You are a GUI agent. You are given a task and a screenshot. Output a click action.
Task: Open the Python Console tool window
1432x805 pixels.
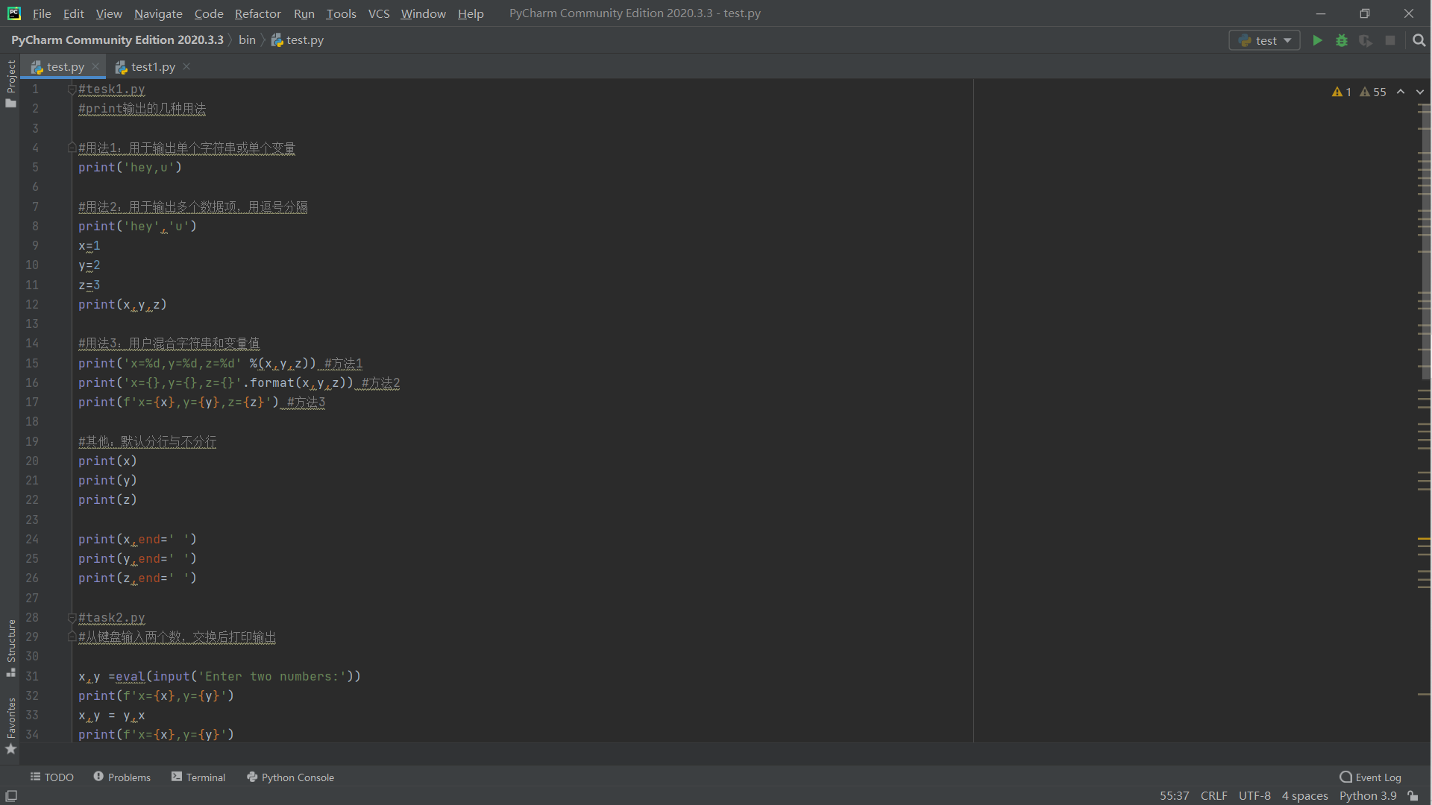pyautogui.click(x=290, y=777)
